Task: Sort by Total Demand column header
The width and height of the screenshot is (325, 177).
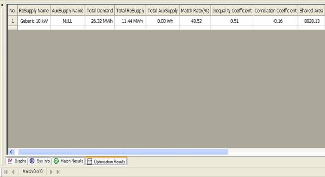Action: click(x=100, y=10)
